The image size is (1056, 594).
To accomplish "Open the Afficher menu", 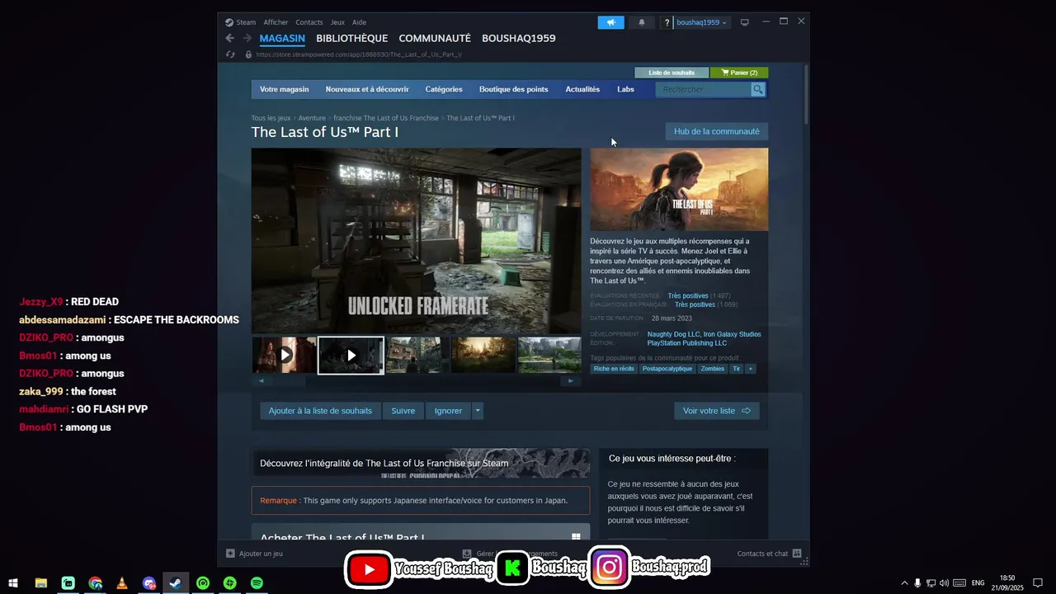I will pos(276,22).
